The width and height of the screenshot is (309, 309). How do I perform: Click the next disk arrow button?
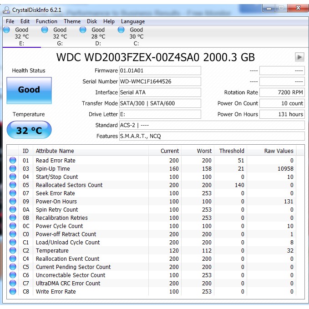[299, 57]
